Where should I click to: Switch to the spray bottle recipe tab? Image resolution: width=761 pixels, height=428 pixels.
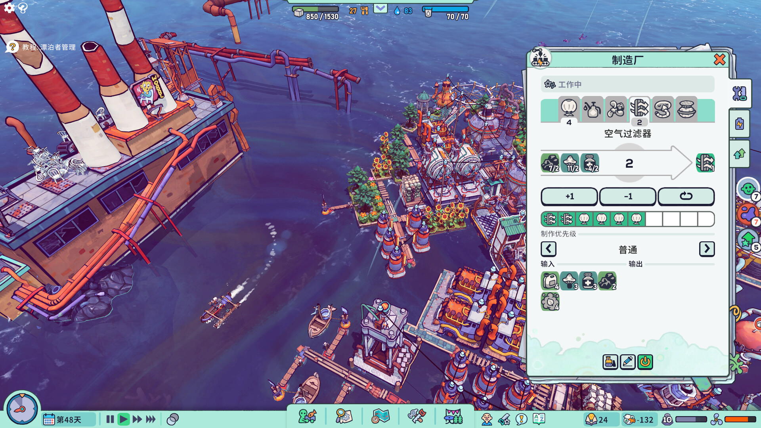click(593, 110)
